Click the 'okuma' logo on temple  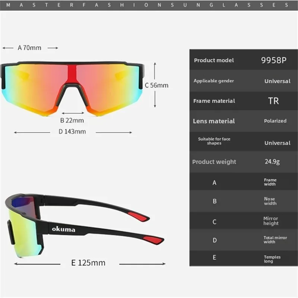[63, 229]
